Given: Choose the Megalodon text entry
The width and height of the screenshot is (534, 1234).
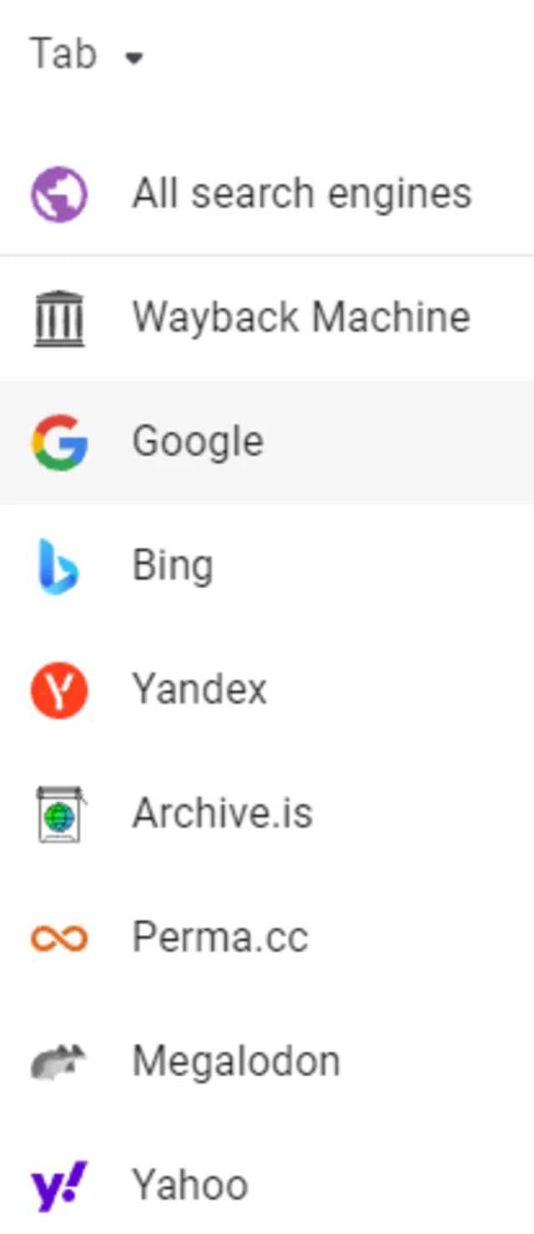Looking at the screenshot, I should coord(236,1061).
